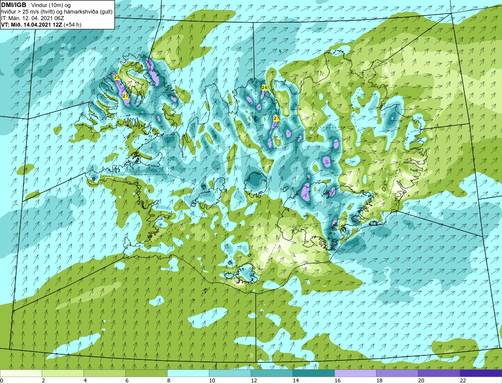This screenshot has width=502, height=384.
Task: Select the medium green 4–6 m/s legend swatch
Action: pos(104,373)
